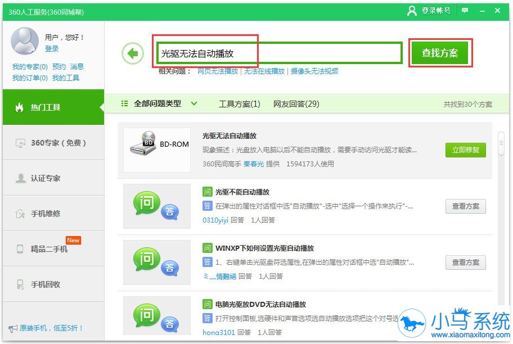
Task: Click the 登录 link under user greeting
Action: (x=52, y=49)
